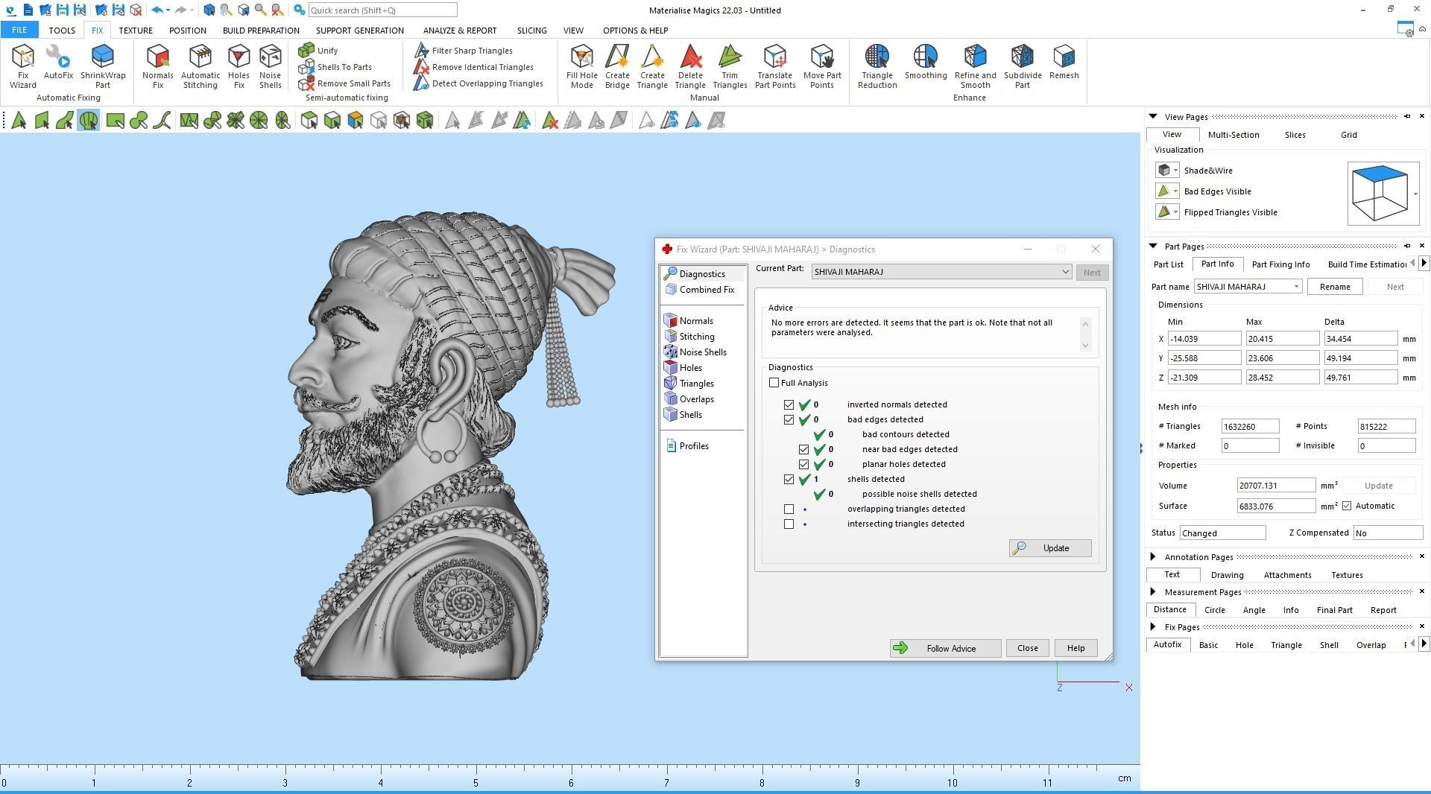Screen dimensions: 1431x794
Task: Open Flipped Triangles Visible dropdown
Action: [x=1175, y=212]
